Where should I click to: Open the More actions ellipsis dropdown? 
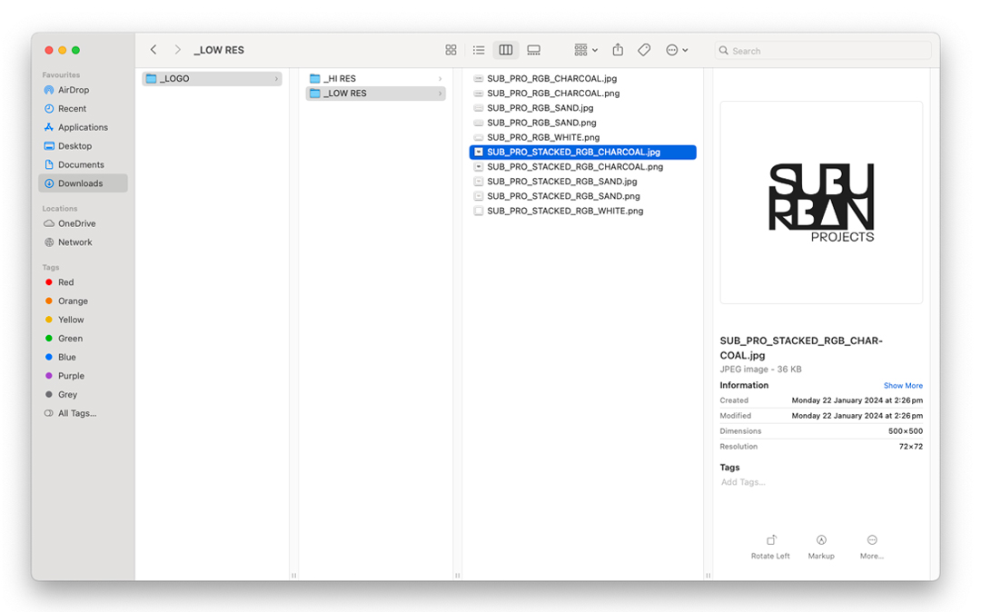point(677,50)
